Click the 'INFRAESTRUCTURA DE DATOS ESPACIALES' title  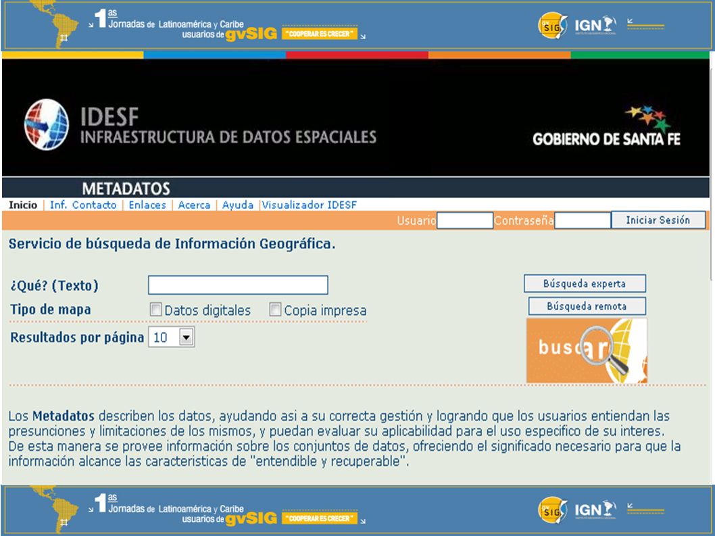tap(228, 137)
